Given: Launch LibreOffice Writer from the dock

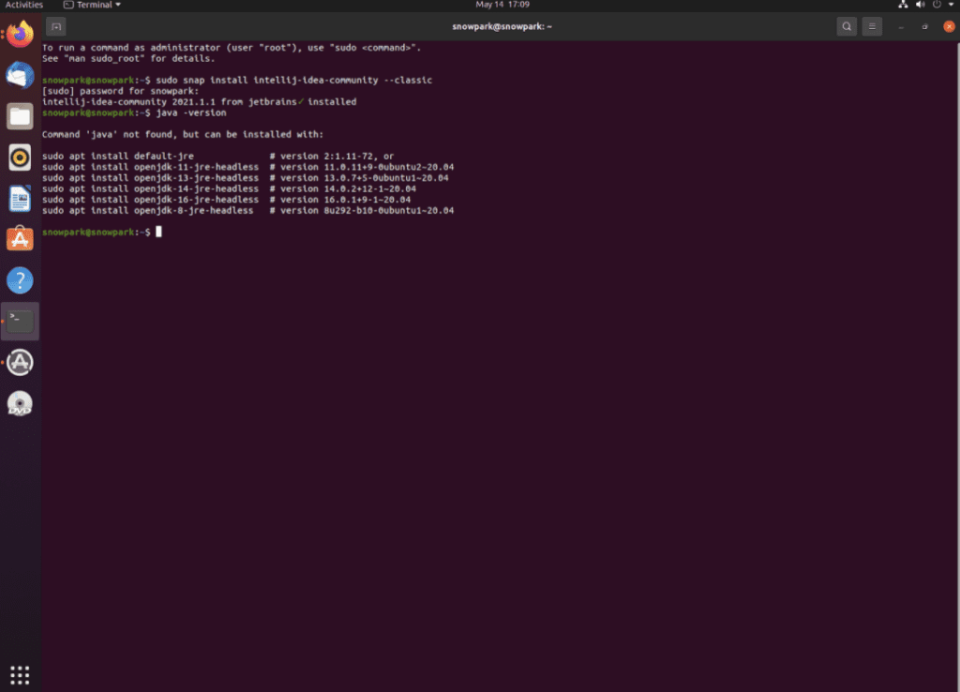Looking at the screenshot, I should [x=20, y=199].
